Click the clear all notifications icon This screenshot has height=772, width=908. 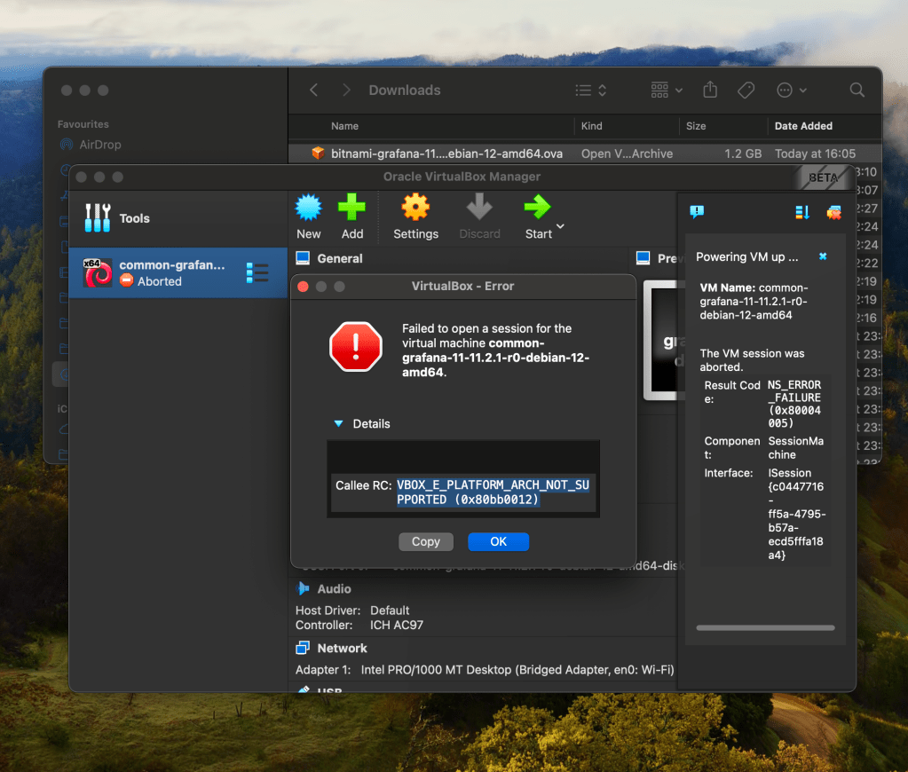tap(833, 213)
